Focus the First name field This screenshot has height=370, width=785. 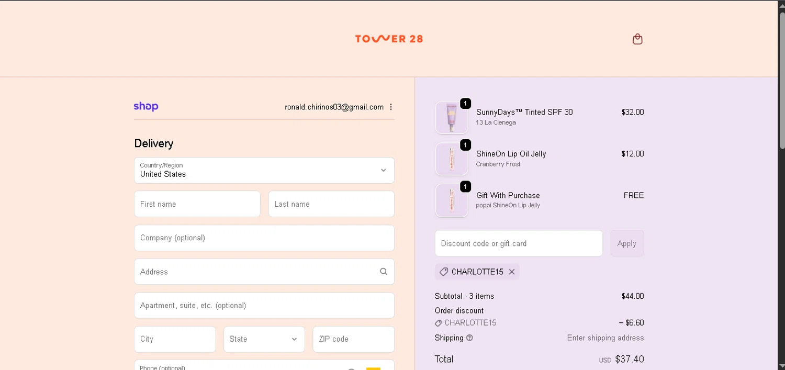[x=197, y=204]
